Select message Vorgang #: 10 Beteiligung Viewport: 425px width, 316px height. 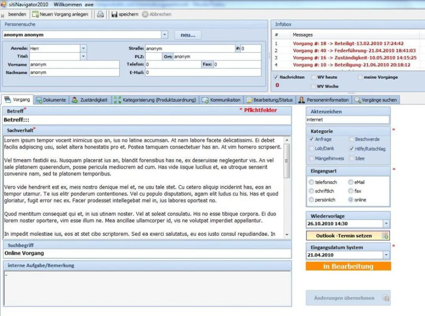(351, 65)
